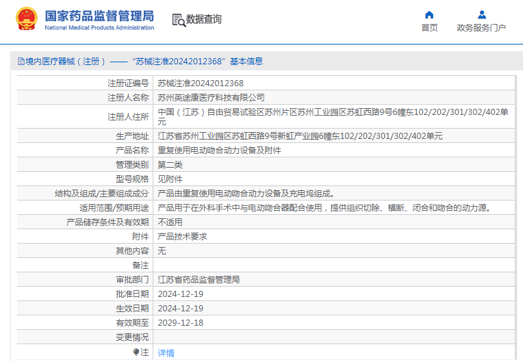Click 产品由重复使用电动吻合动力设备及充电坞组成 text
Viewport: 523px width, 362px height.
(246, 193)
